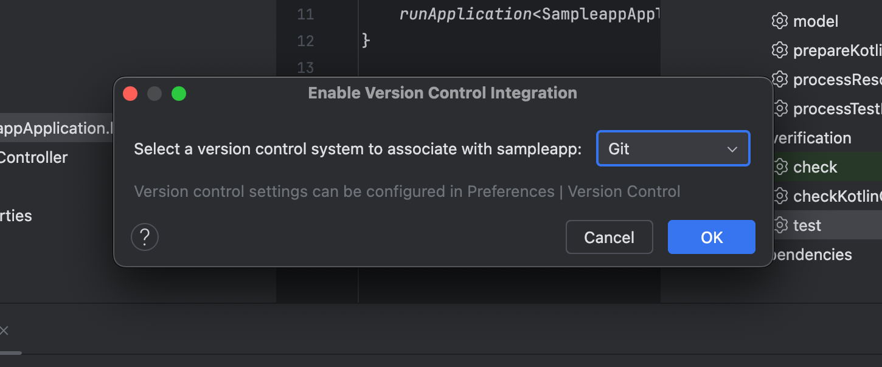The width and height of the screenshot is (882, 367).
Task: Click the help question mark icon
Action: [145, 236]
